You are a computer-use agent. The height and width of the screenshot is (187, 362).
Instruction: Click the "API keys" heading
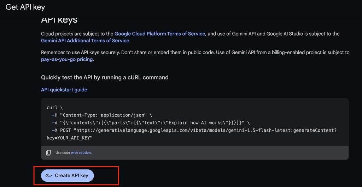59,20
